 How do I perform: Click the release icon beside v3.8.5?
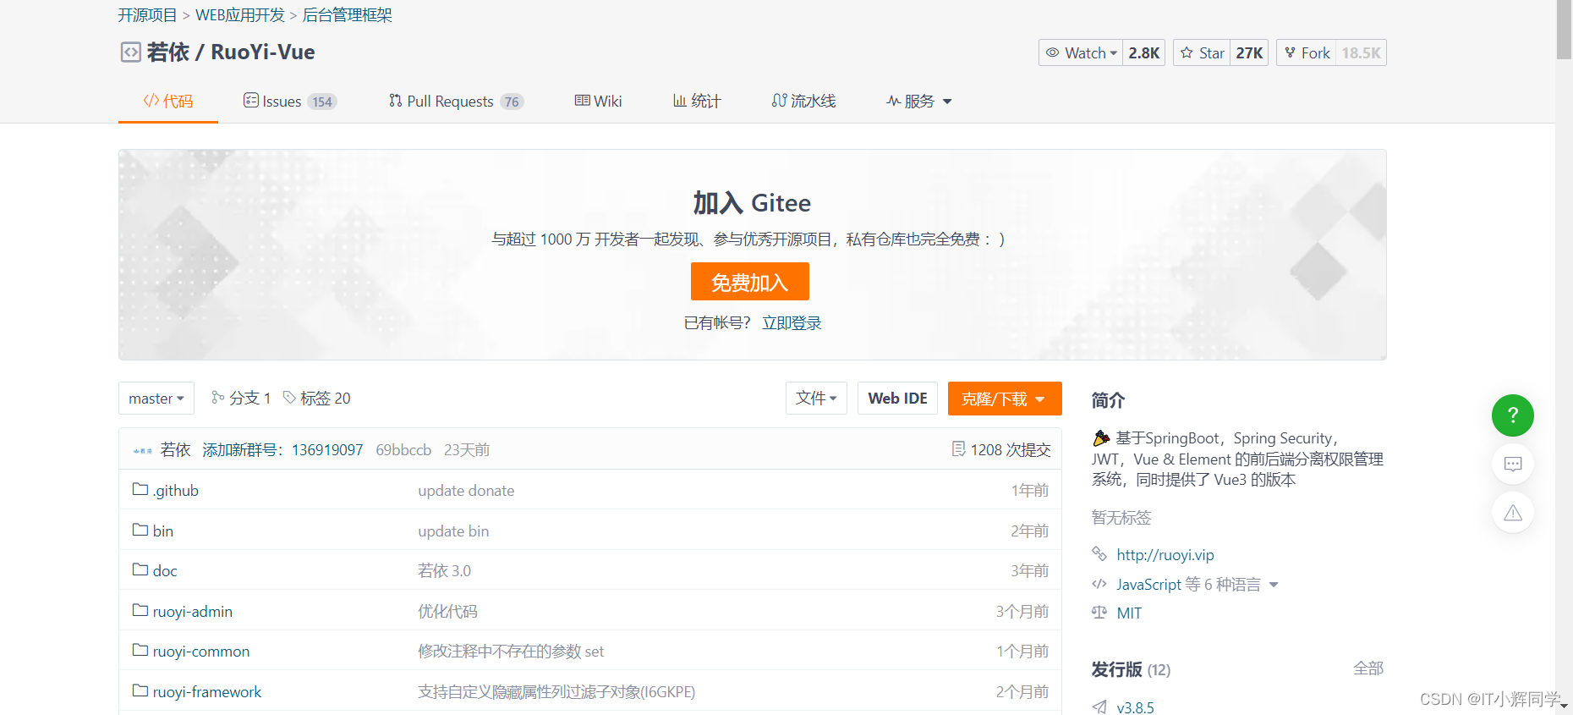tap(1099, 707)
